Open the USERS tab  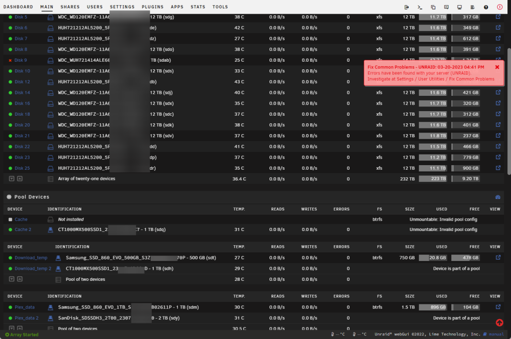click(95, 7)
